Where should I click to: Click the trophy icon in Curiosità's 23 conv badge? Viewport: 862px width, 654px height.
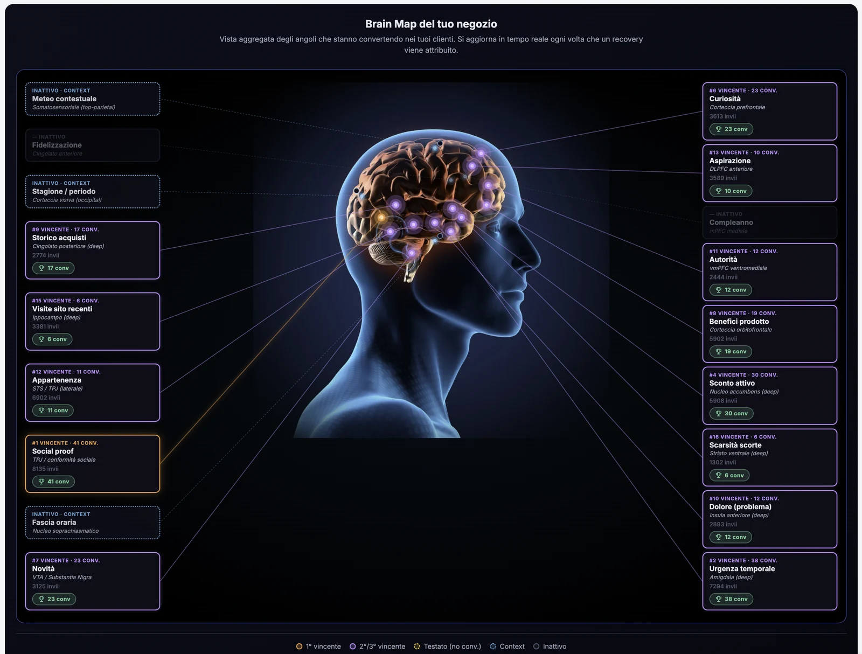[718, 129]
